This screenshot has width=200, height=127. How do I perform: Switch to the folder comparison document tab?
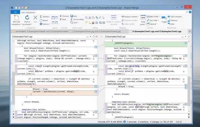click(x=40, y=31)
